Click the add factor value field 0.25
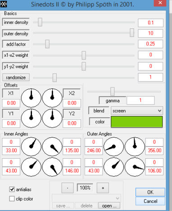 pos(150,44)
